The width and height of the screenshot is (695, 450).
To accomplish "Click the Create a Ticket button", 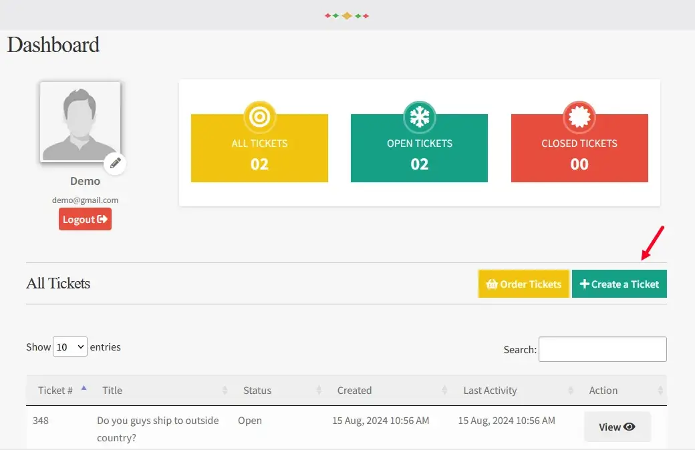I will point(619,284).
